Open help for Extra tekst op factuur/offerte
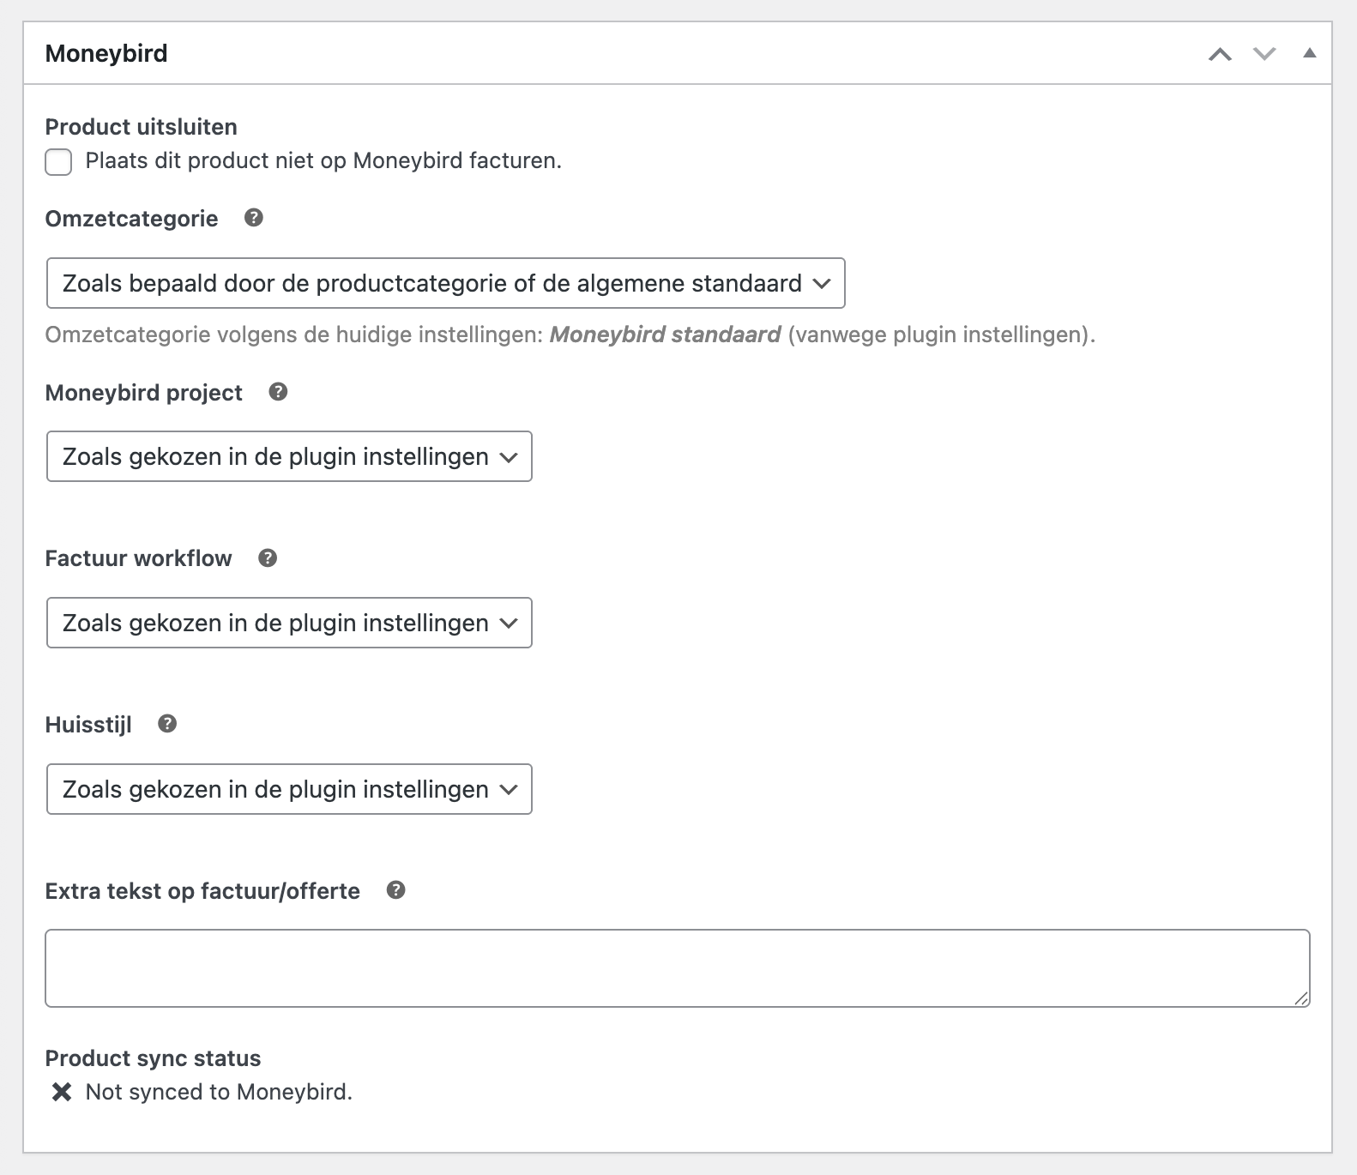This screenshot has height=1175, width=1357. pyautogui.click(x=395, y=890)
